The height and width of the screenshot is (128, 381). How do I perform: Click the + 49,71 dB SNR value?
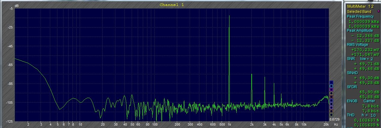click(367, 64)
